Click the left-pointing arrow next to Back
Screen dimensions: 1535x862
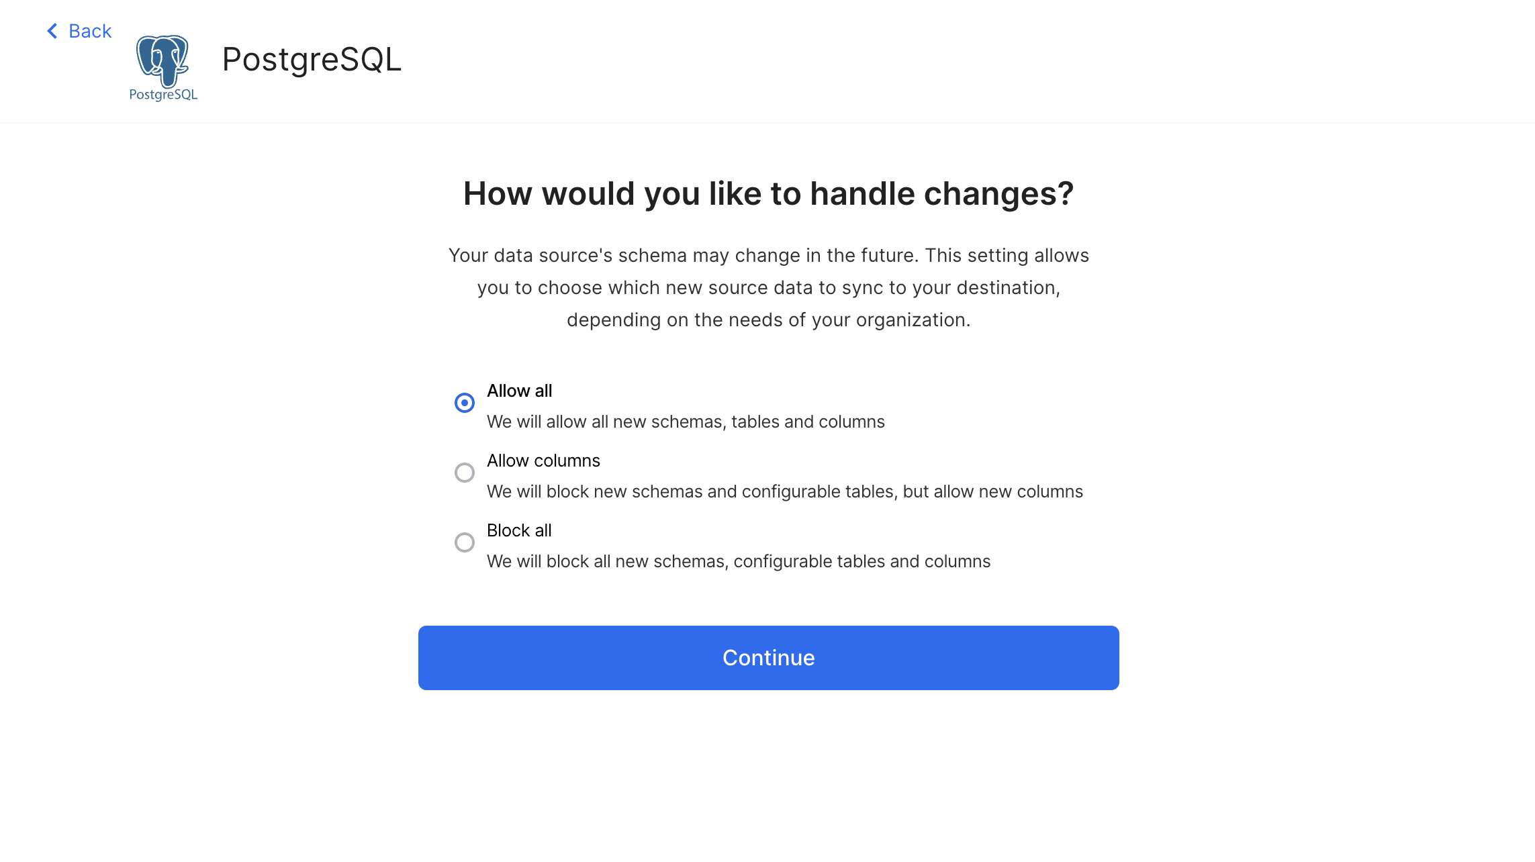(52, 30)
